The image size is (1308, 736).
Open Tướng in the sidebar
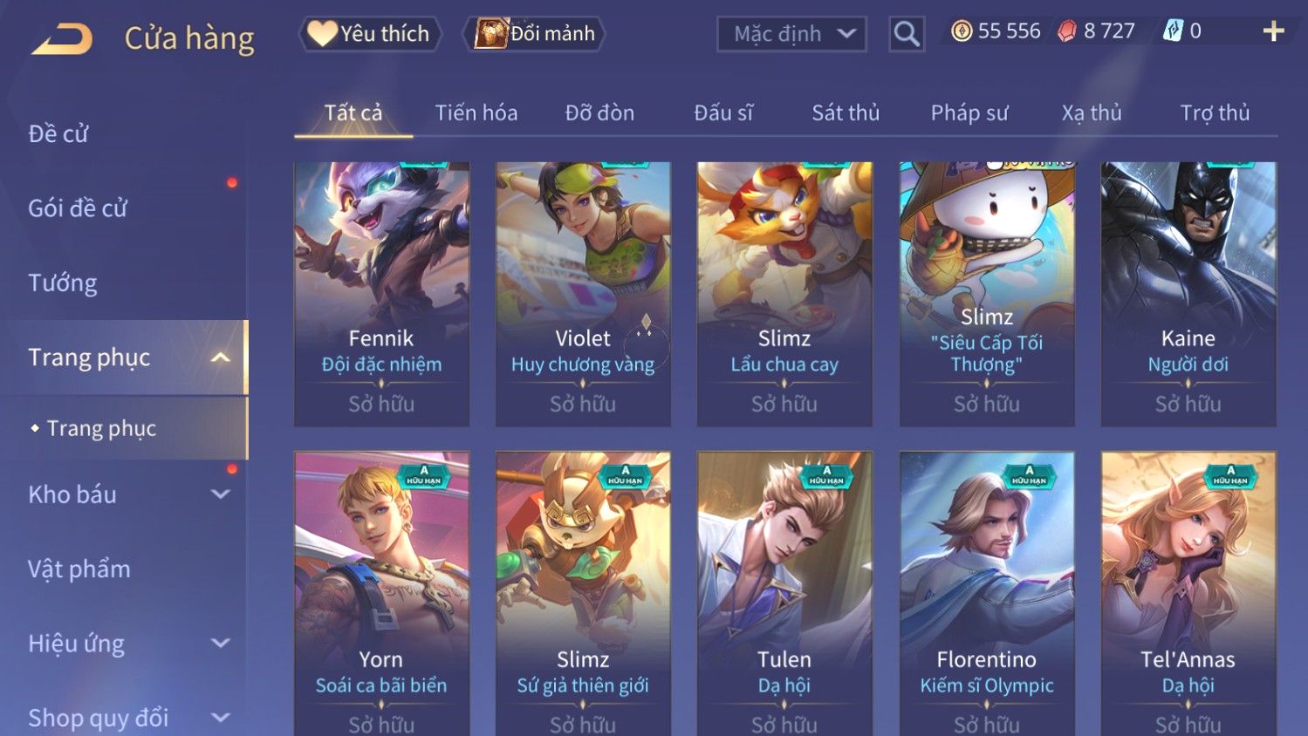click(63, 283)
